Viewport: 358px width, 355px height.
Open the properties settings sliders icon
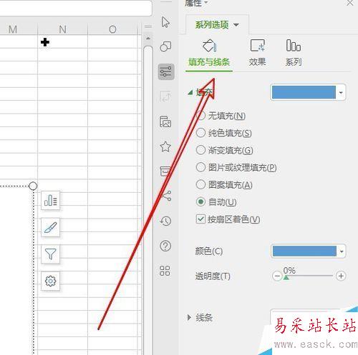tap(166, 71)
